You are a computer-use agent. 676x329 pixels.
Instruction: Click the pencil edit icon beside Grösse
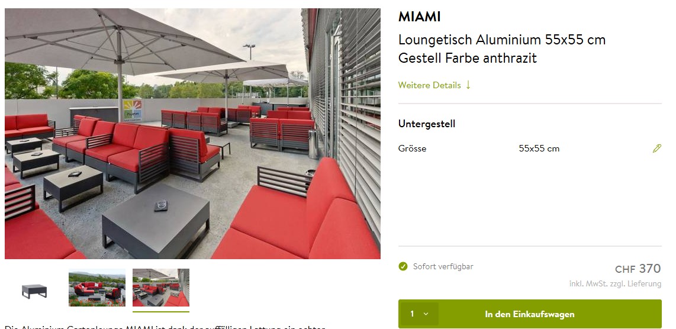click(656, 149)
